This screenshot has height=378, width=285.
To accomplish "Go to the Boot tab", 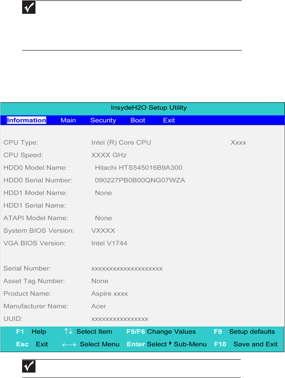I will pyautogui.click(x=138, y=120).
